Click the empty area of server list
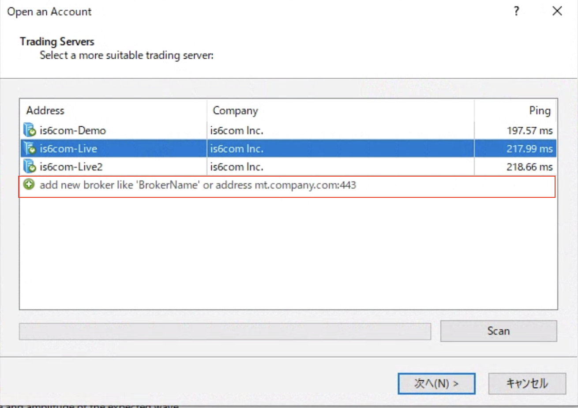Viewport: 578px width, 408px height. (288, 256)
